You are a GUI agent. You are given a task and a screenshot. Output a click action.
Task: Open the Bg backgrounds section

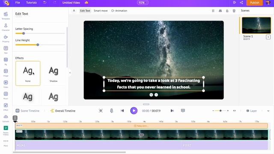[x=6, y=61]
